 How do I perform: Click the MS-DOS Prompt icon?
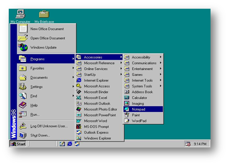(x=79, y=126)
